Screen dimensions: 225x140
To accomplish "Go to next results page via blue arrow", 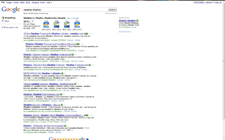I will pyautogui.click(x=88, y=139).
